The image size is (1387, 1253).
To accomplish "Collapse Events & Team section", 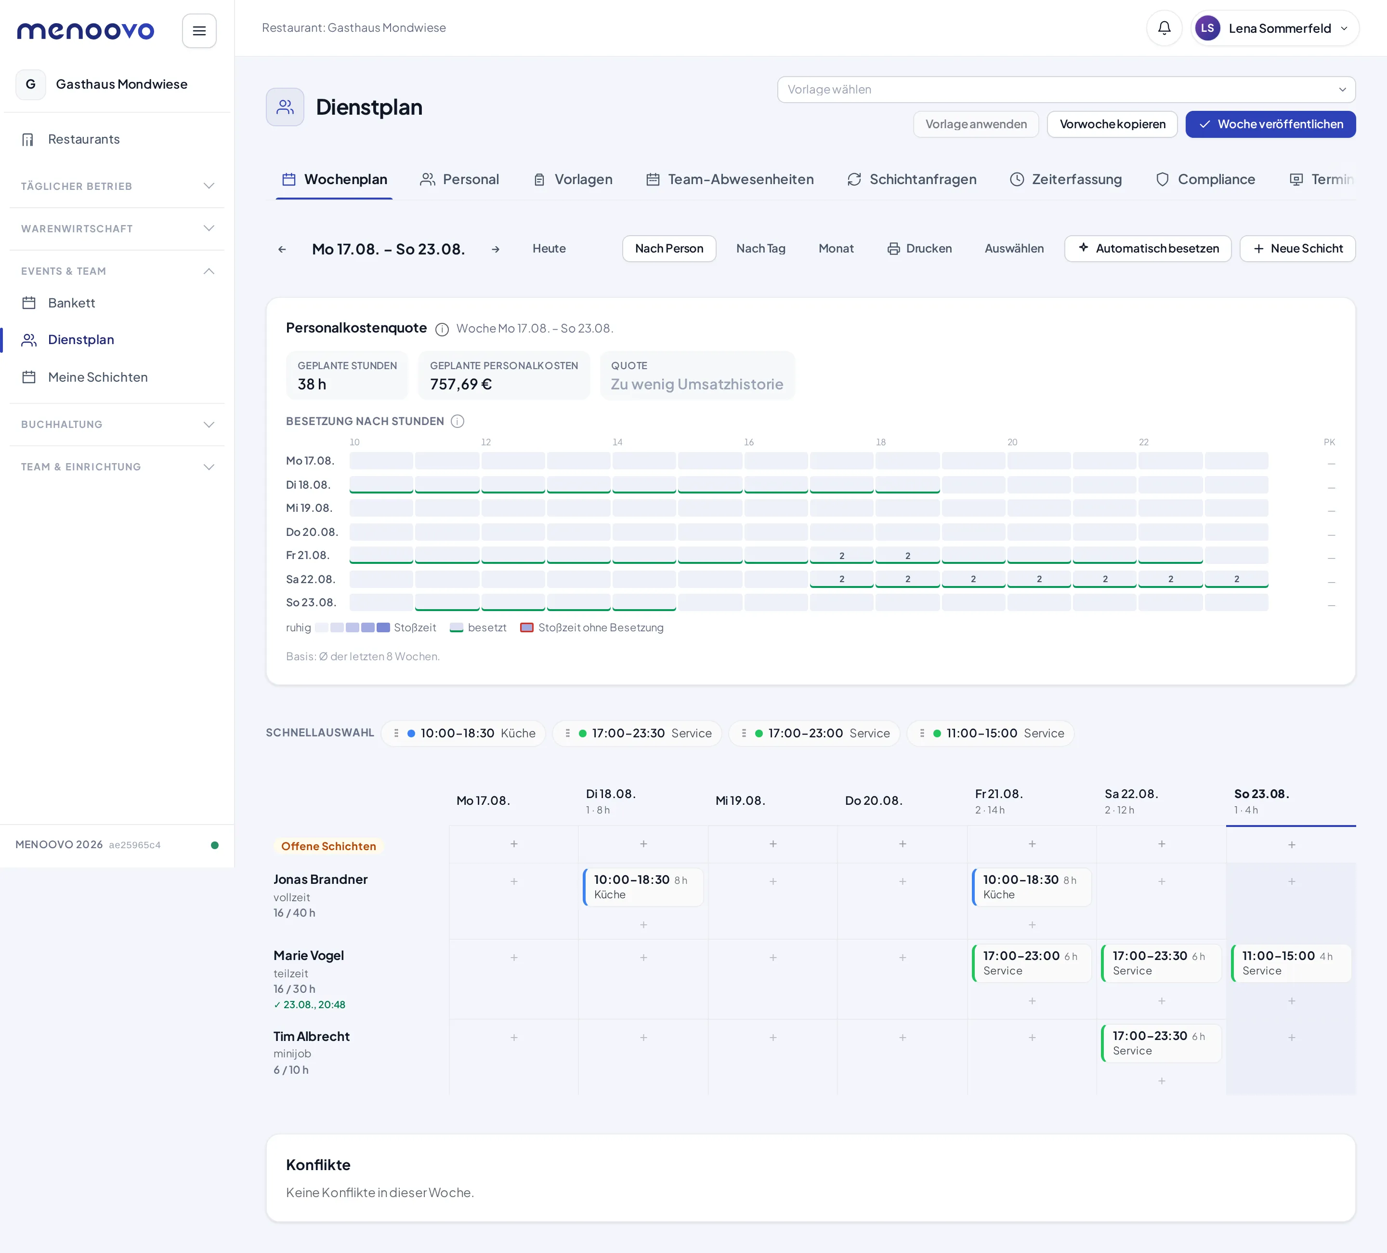I will click(117, 271).
